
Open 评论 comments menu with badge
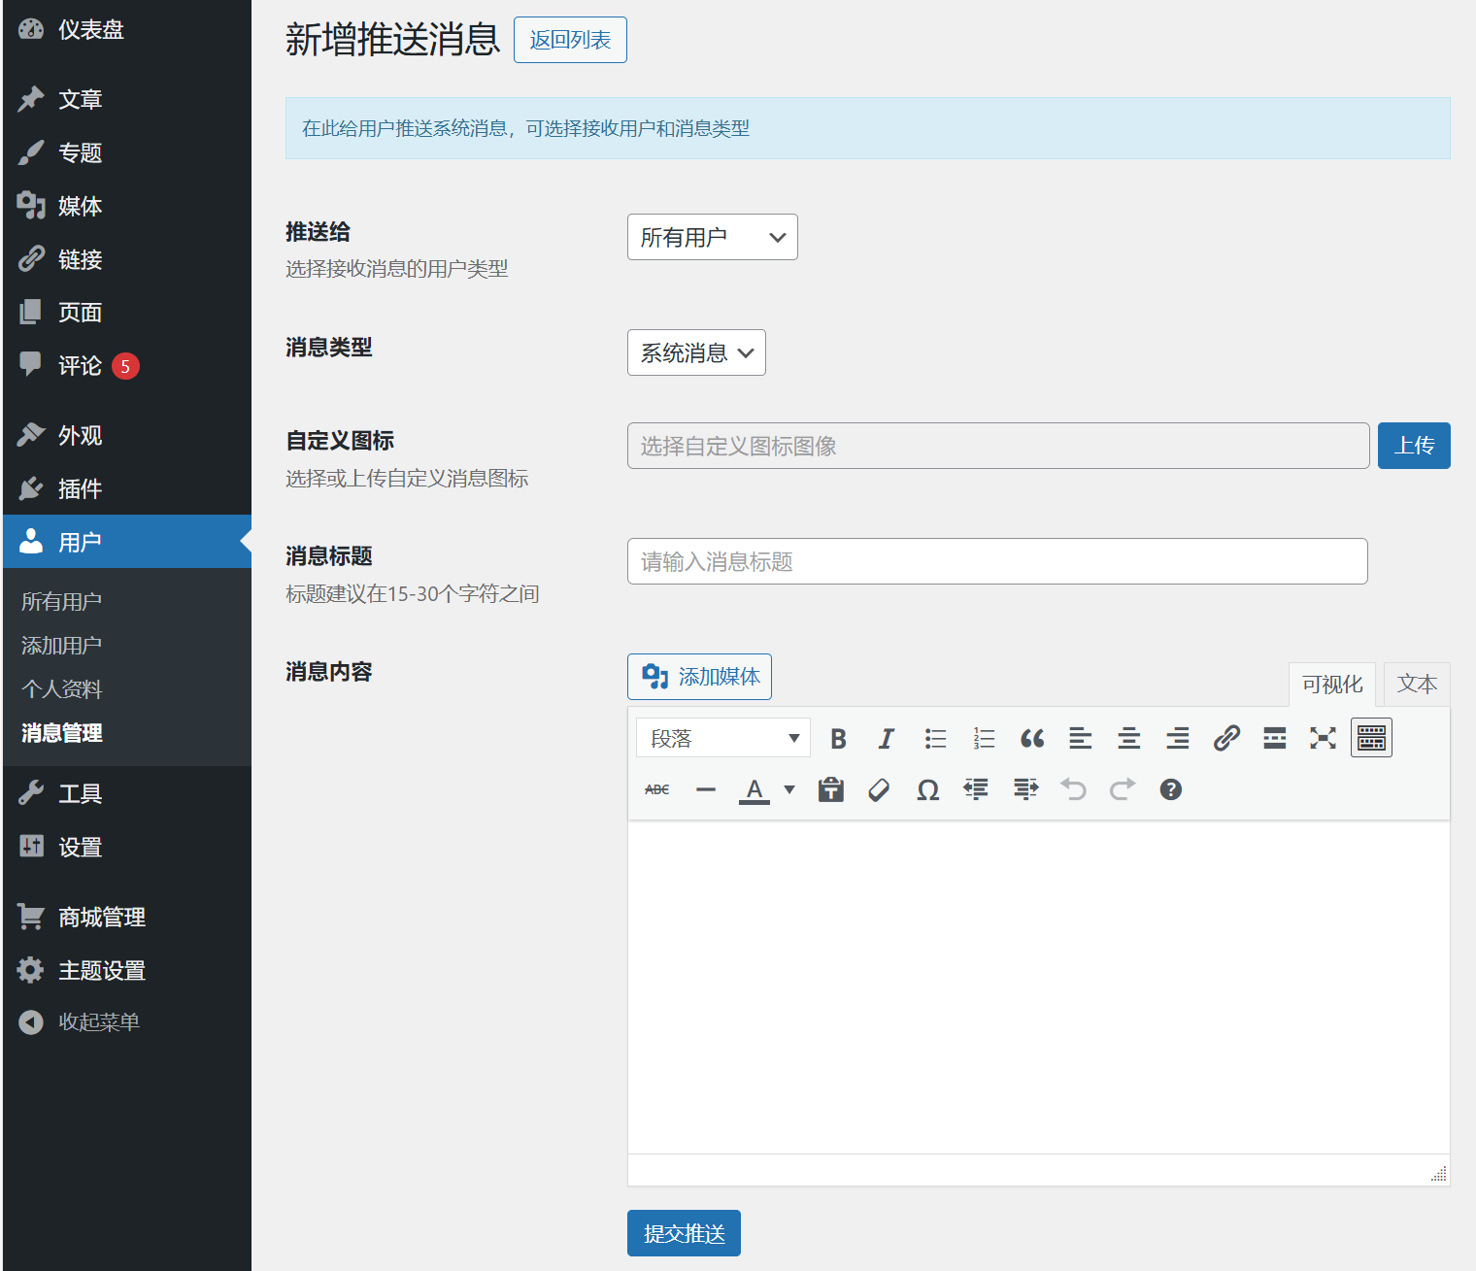(x=126, y=366)
